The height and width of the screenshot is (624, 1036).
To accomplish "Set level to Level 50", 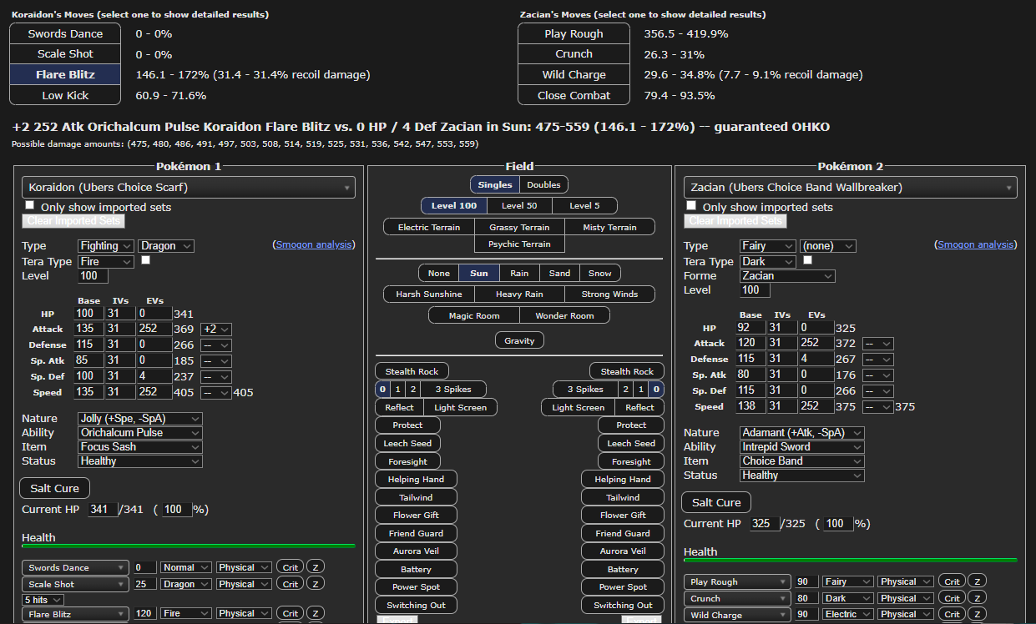I will pos(518,206).
